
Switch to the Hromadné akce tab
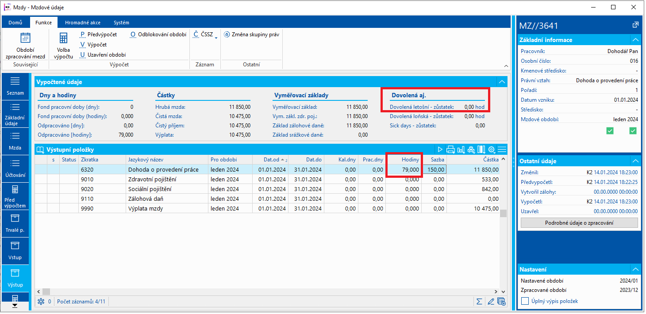click(82, 23)
